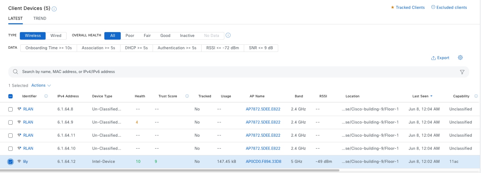Filter by Poor overall health
481x173 pixels.
coord(130,36)
